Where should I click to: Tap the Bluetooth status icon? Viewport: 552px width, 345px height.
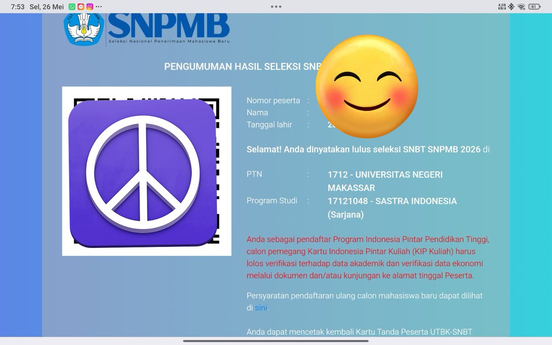point(511,7)
